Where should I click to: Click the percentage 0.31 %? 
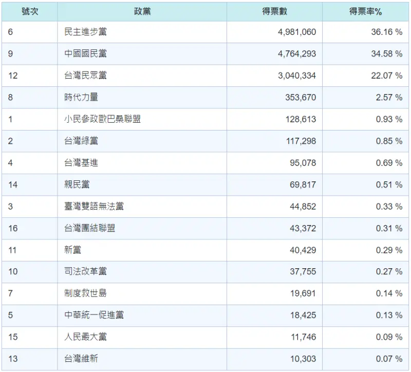point(389,228)
